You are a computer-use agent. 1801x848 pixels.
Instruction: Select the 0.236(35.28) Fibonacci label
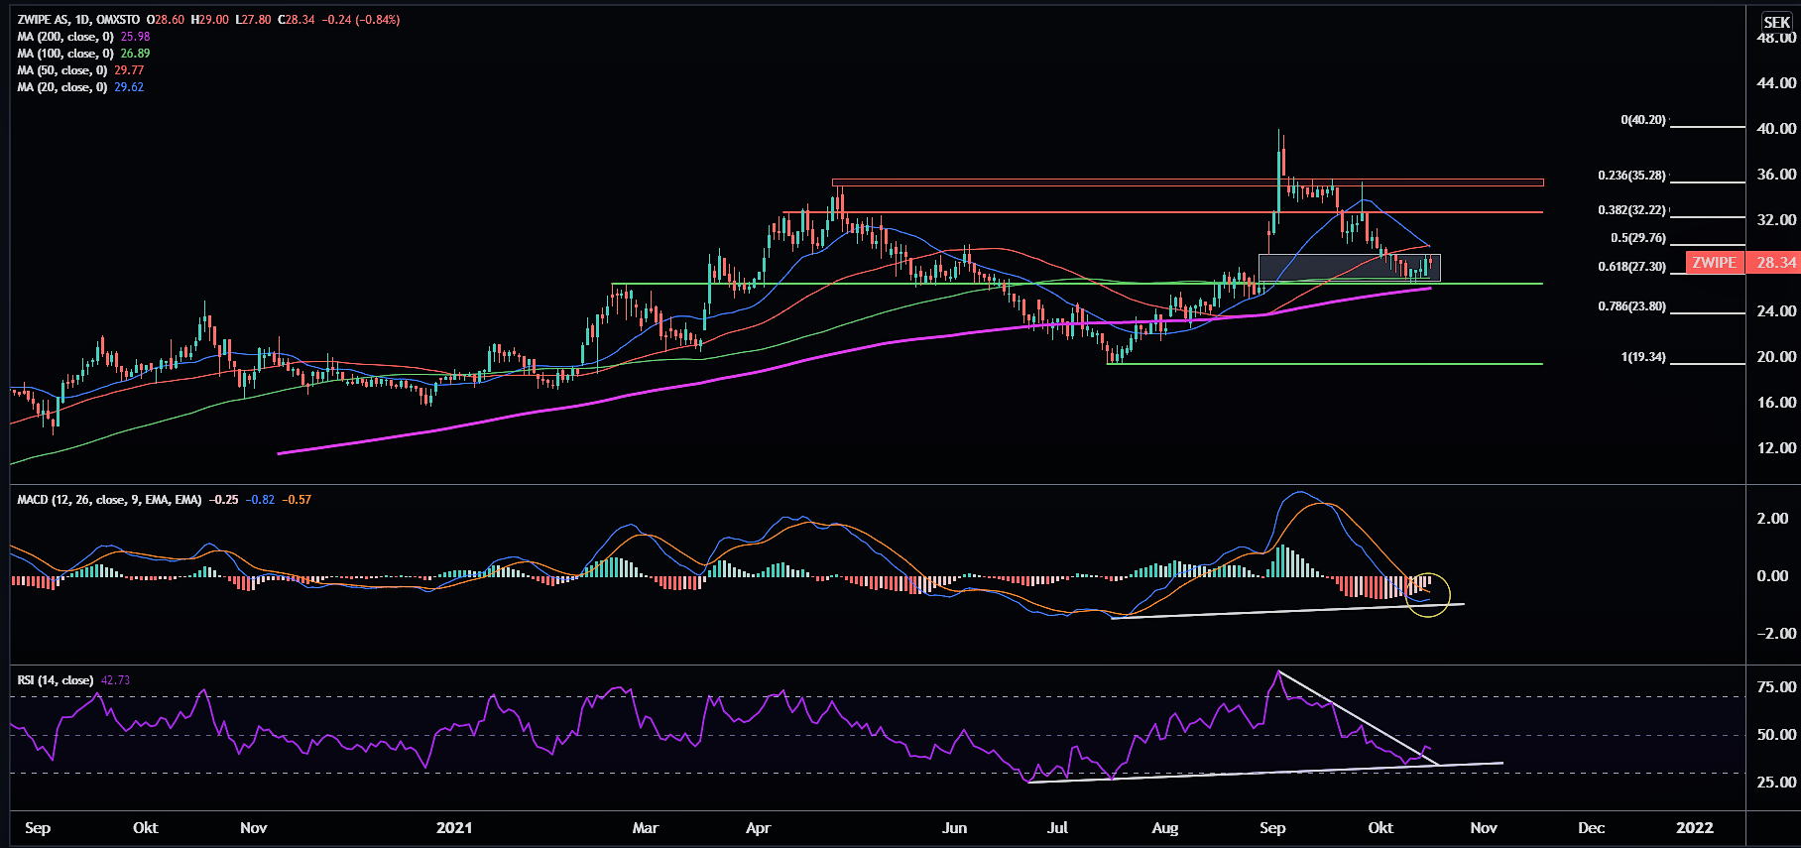click(x=1631, y=176)
